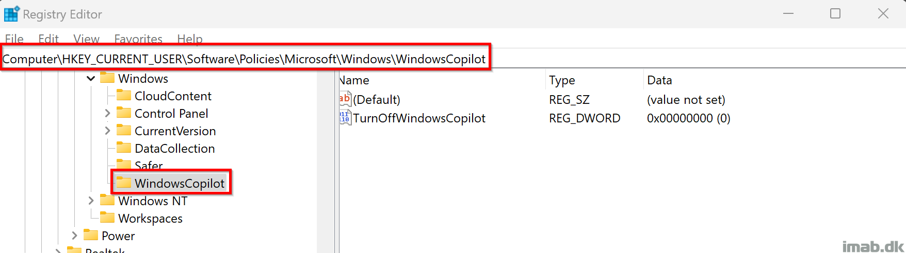The image size is (906, 253).
Task: Click the Workspaces folder icon
Action: tap(107, 218)
